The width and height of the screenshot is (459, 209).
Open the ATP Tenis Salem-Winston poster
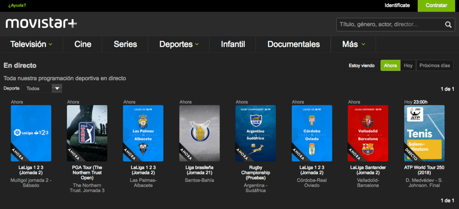click(424, 133)
